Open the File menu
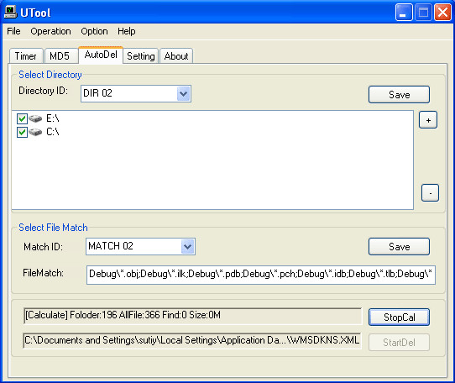 (13, 31)
